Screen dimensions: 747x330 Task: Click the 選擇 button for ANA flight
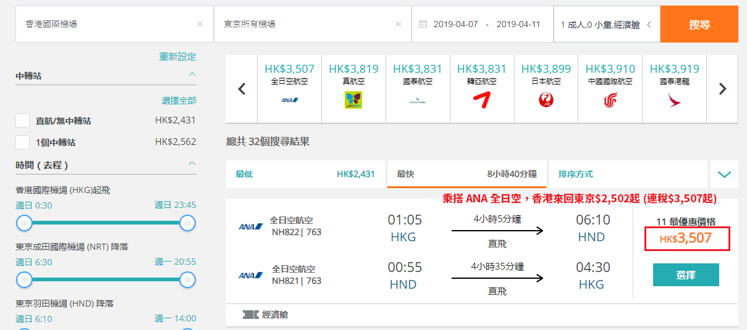[686, 275]
